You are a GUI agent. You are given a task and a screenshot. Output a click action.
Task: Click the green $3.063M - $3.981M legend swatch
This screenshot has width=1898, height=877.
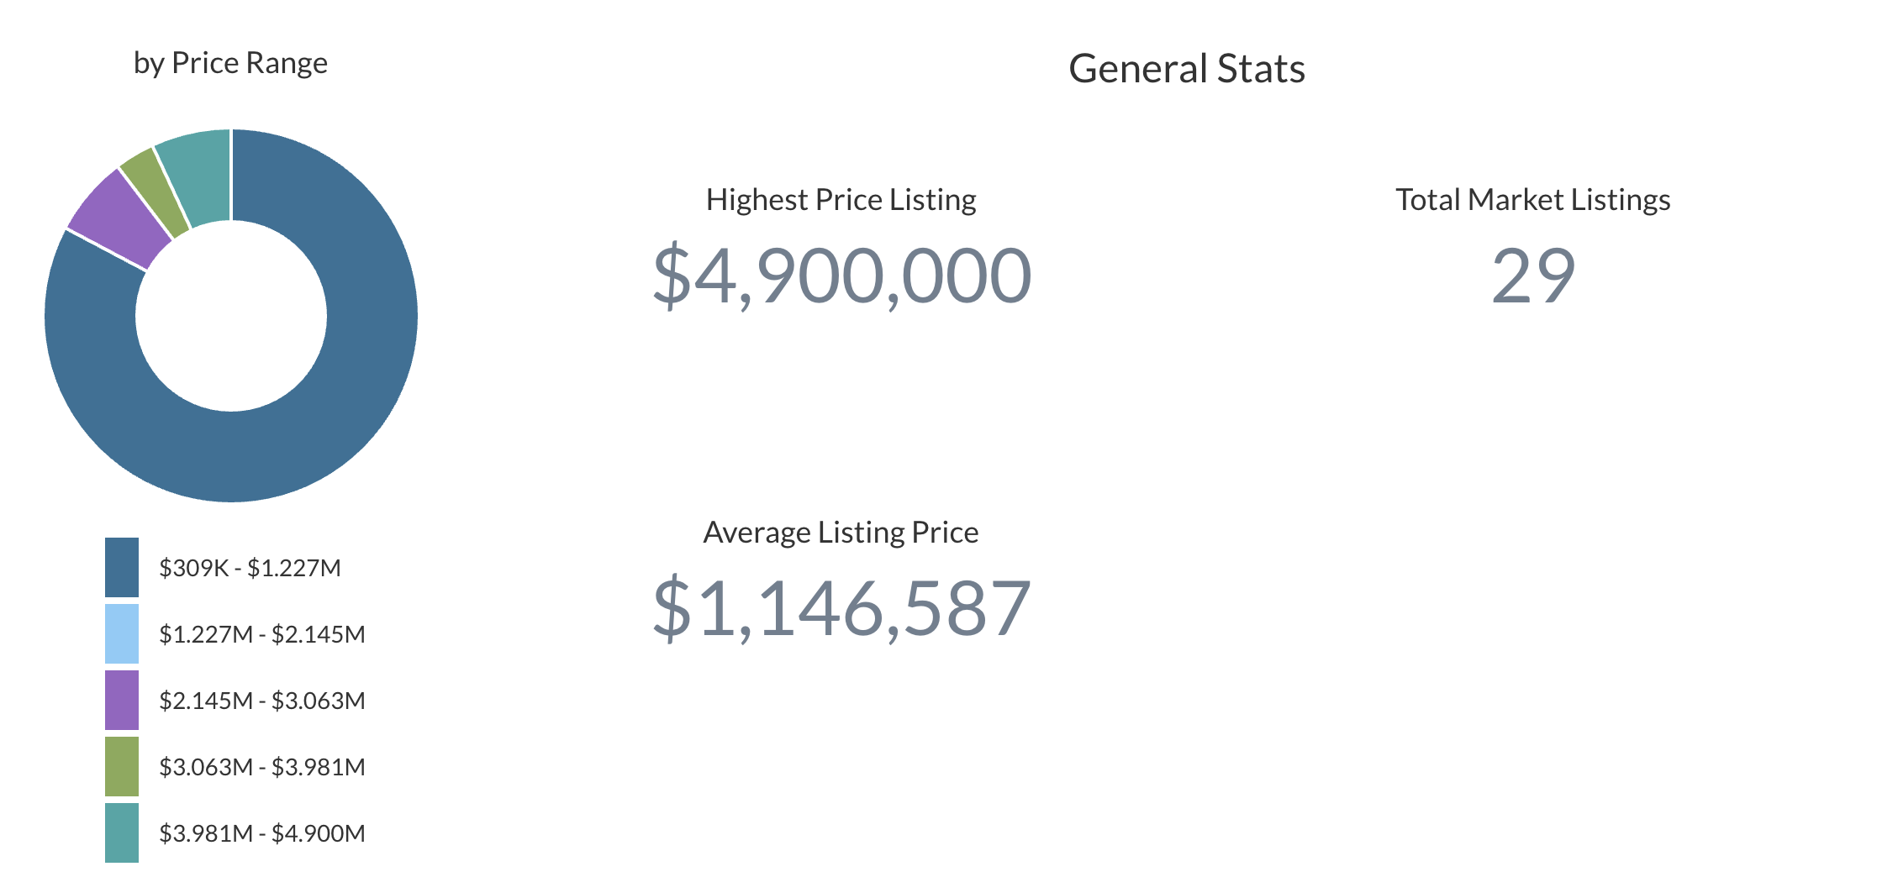pos(122,766)
